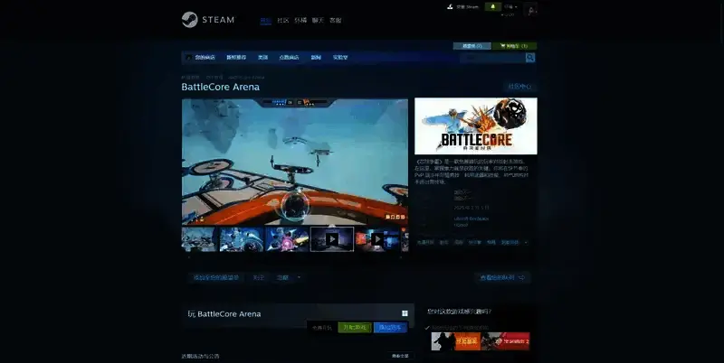Click the Install Steam download icon
This screenshot has height=363, width=724.
click(450, 7)
